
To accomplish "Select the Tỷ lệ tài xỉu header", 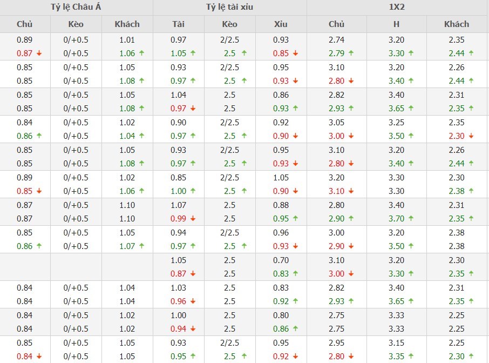I will [x=229, y=7].
